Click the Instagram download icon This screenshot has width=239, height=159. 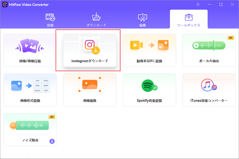coord(91,46)
